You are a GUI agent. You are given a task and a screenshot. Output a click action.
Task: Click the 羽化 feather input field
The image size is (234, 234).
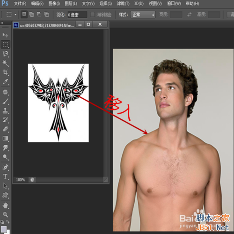pos(77,15)
